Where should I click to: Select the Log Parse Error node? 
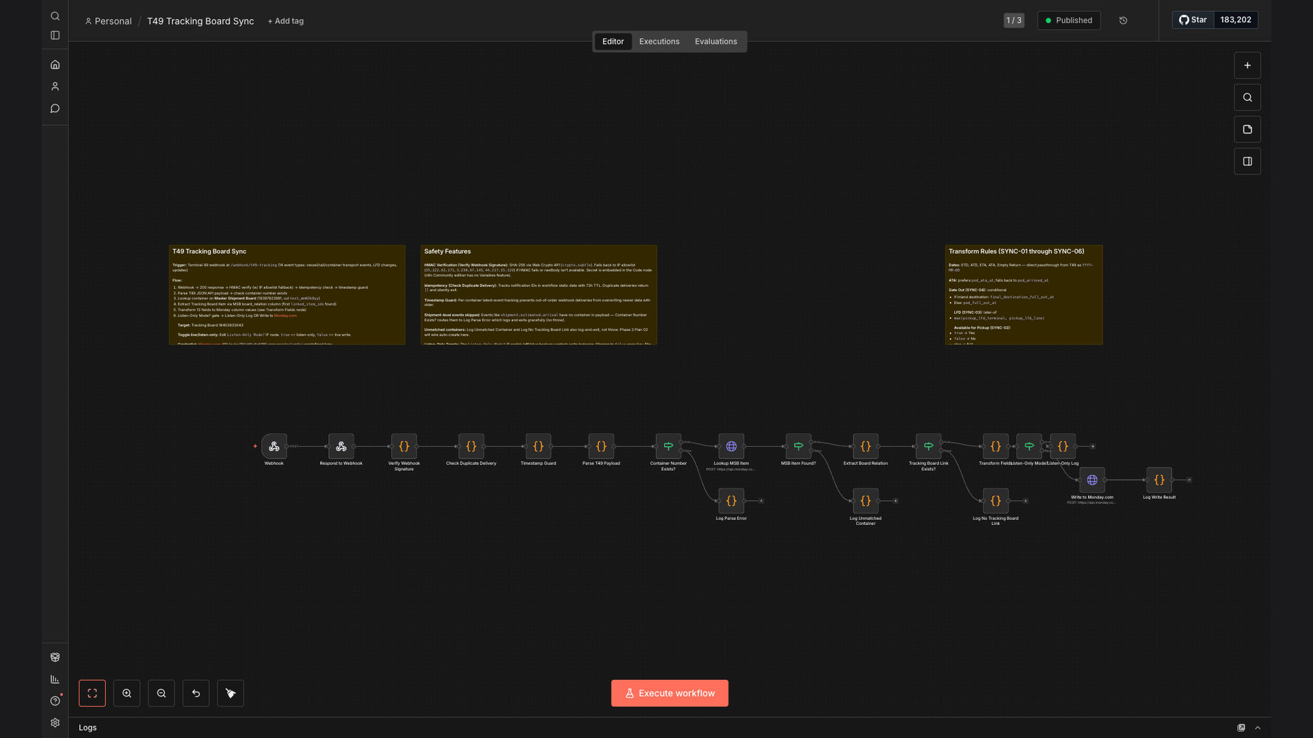pos(731,501)
